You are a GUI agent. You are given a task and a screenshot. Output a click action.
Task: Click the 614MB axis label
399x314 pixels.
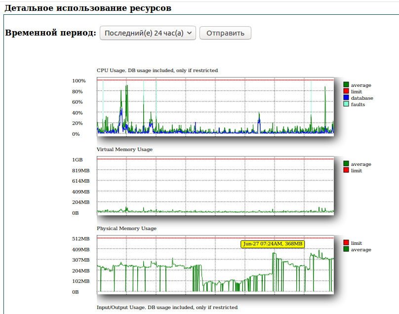(80, 181)
